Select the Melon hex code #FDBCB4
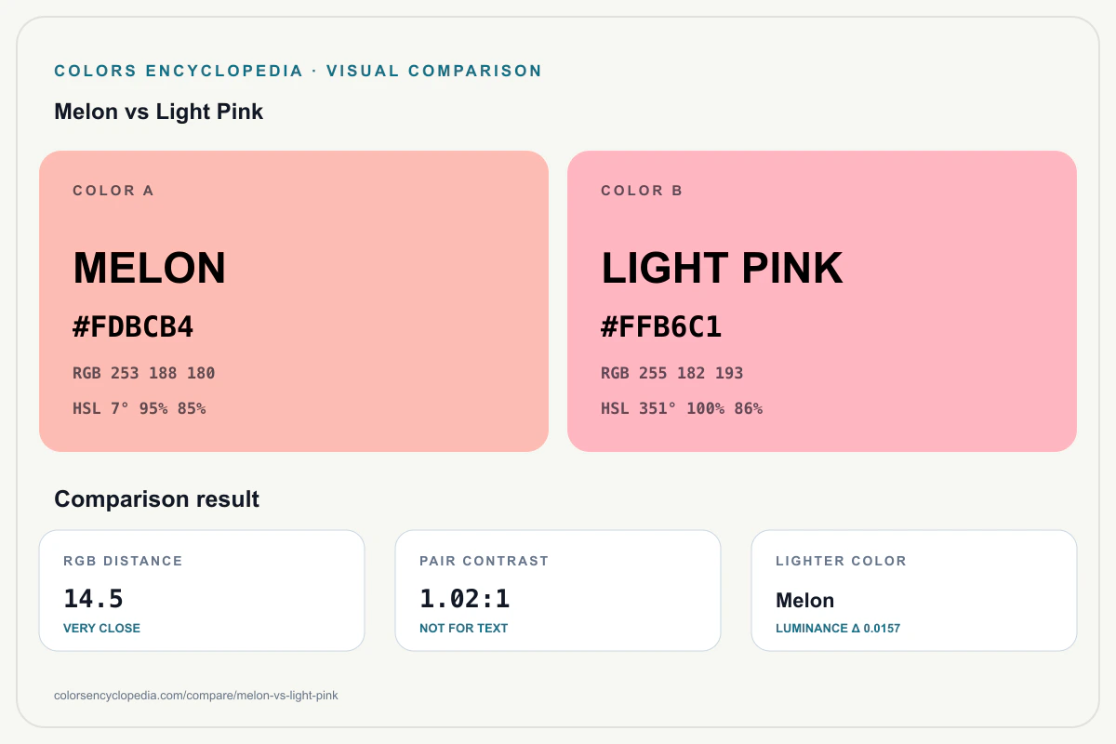This screenshot has width=1116, height=744. (133, 327)
